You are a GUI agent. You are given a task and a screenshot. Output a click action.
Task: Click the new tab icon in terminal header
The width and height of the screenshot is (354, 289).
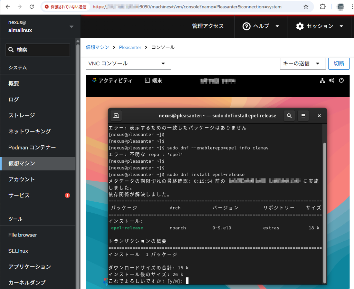pos(116,116)
